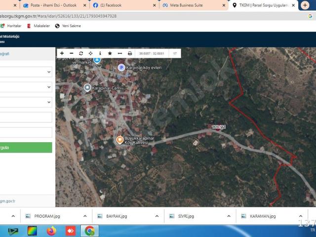Image resolution: width=316 pixels, height=237 pixels.
Task: Click the Karapınar Cami map marker
Action: (x=87, y=88)
